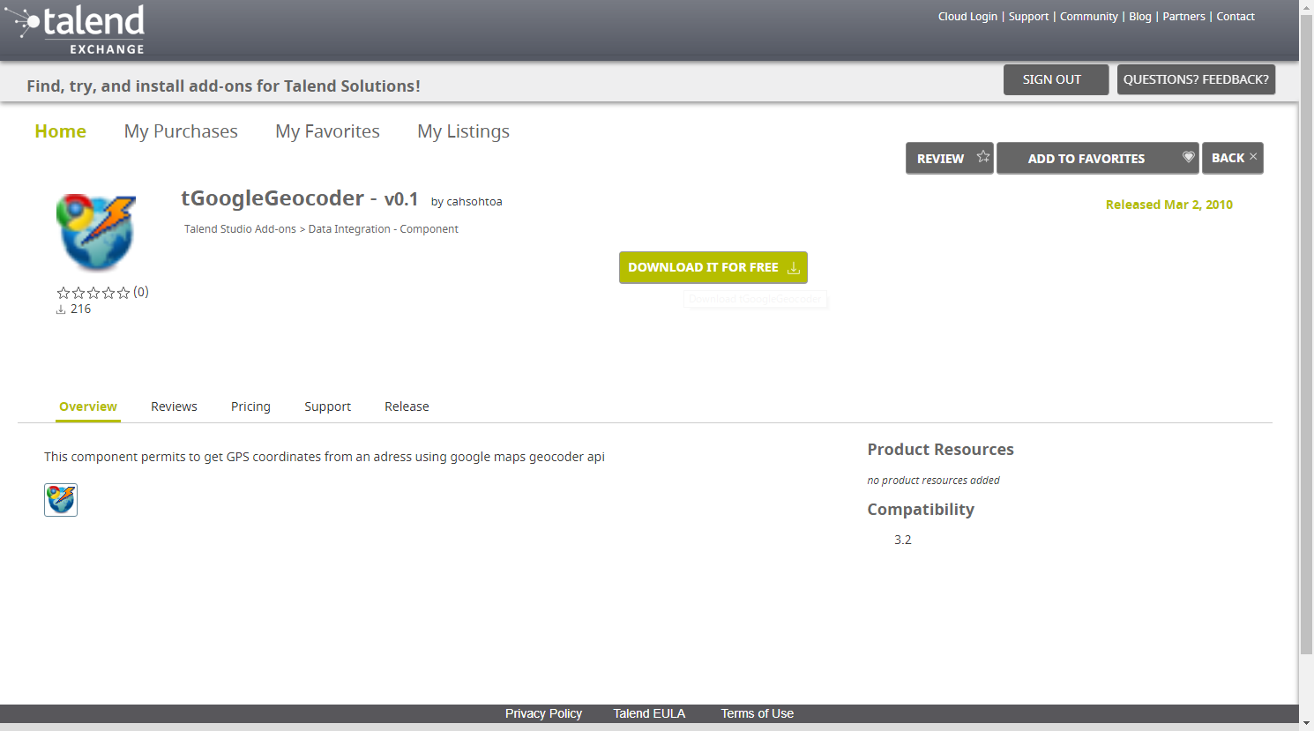This screenshot has height=731, width=1314.
Task: View the Support tab
Action: point(327,407)
